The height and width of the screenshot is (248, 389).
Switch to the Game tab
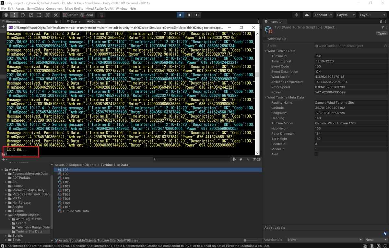[x=93, y=21]
